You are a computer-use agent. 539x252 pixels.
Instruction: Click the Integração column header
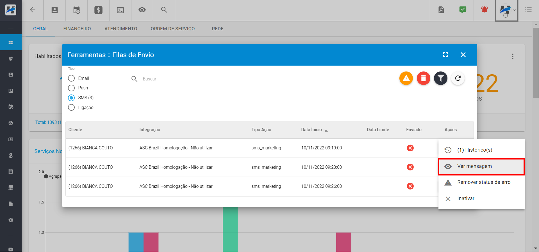(x=150, y=130)
